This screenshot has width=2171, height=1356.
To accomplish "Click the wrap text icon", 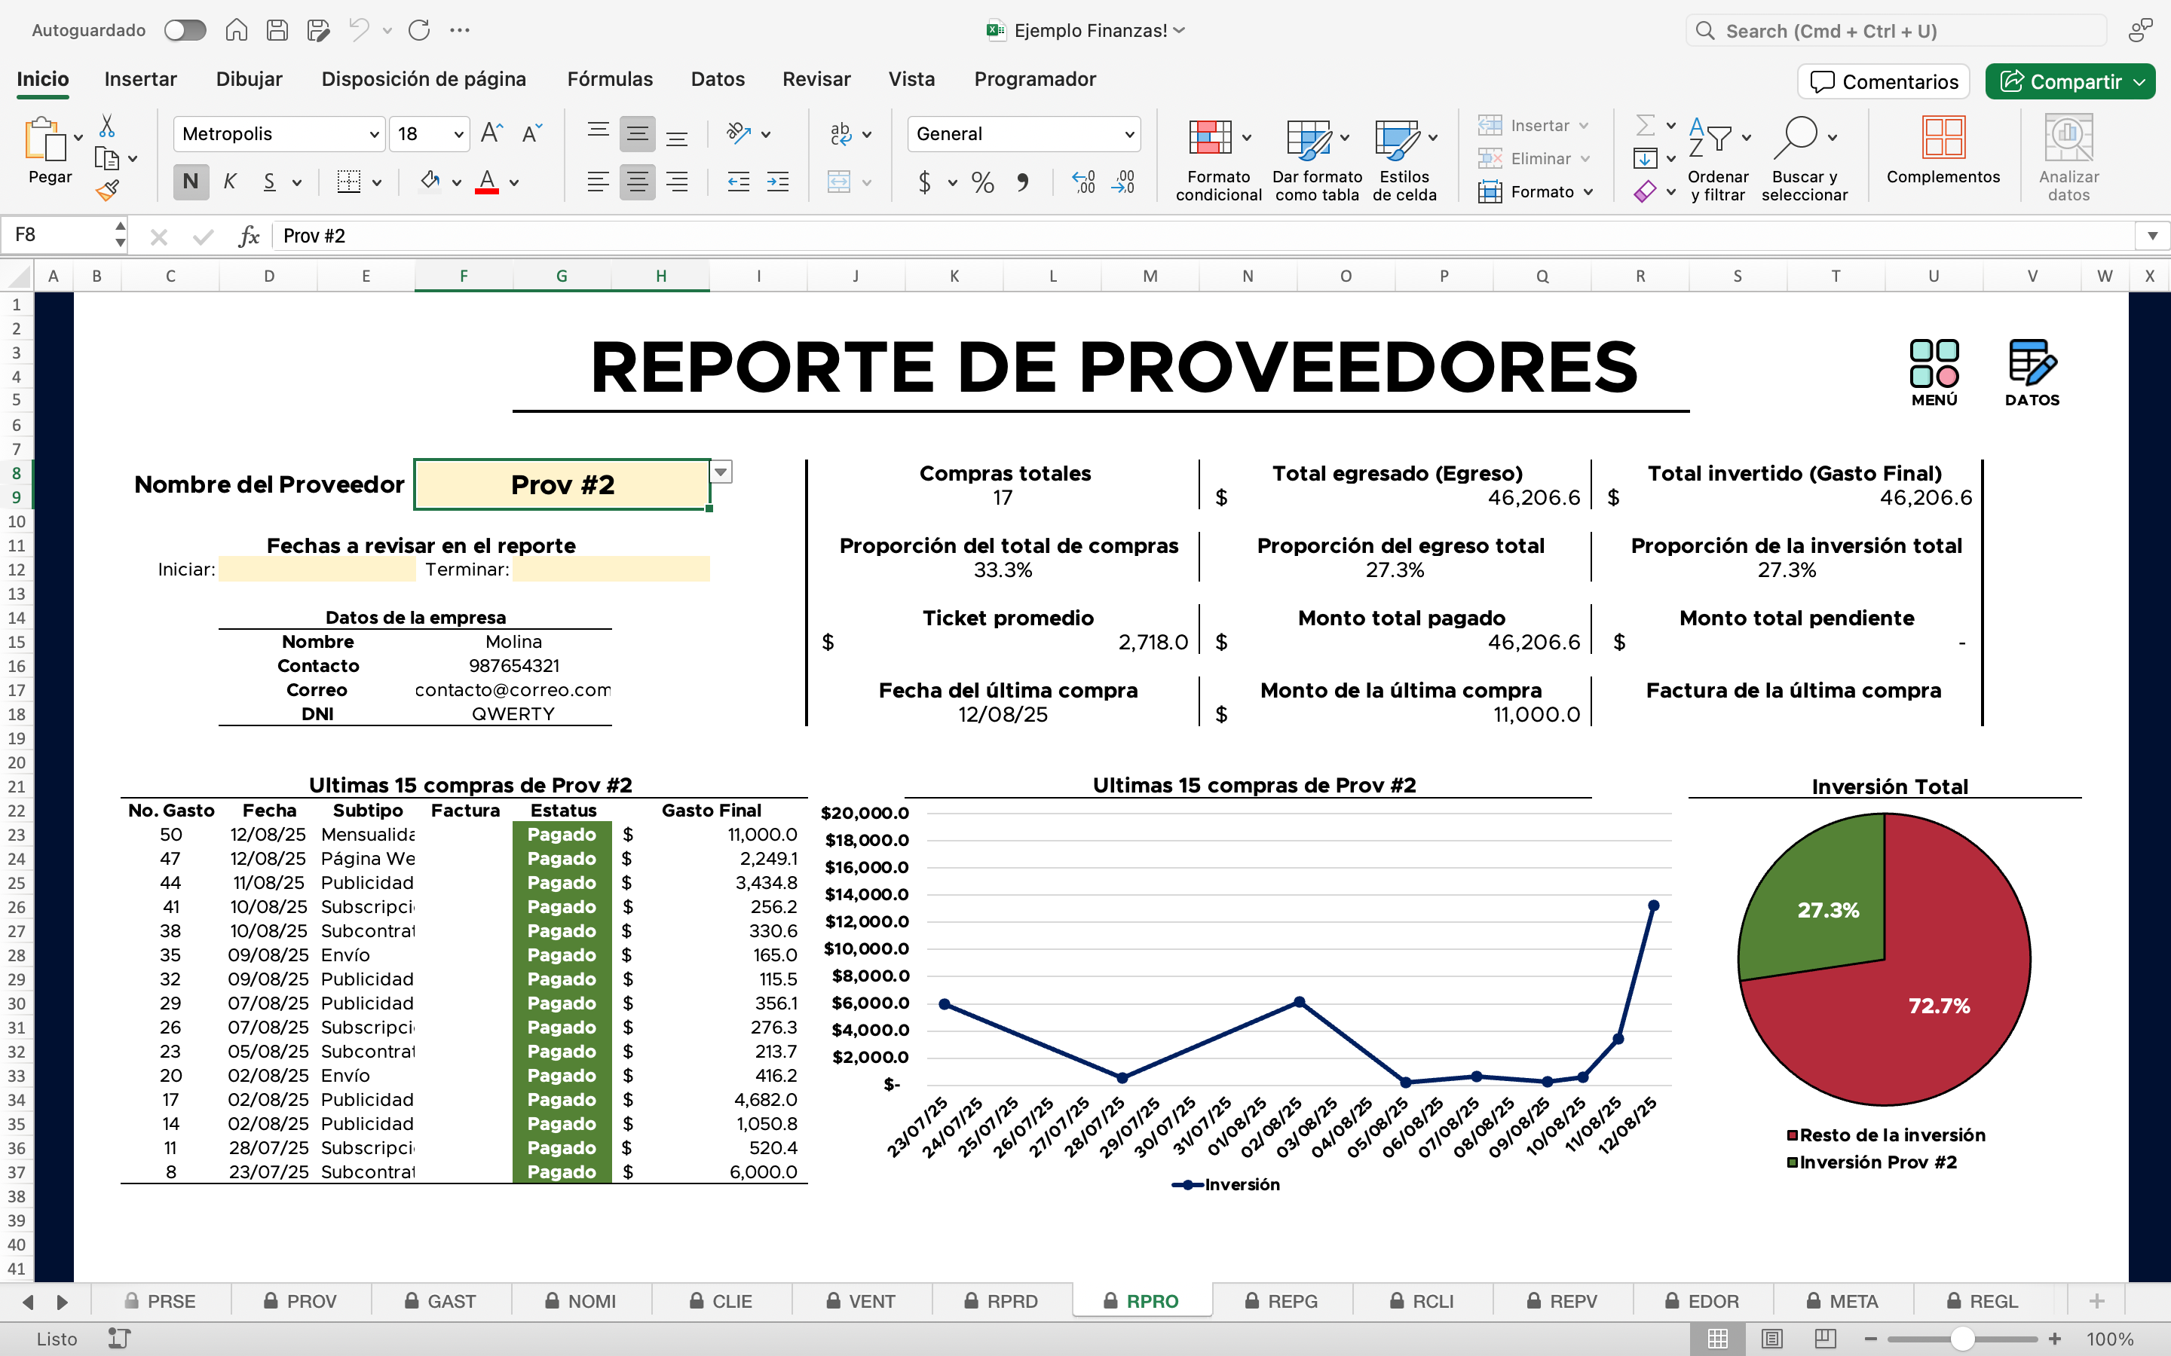I will [x=841, y=133].
